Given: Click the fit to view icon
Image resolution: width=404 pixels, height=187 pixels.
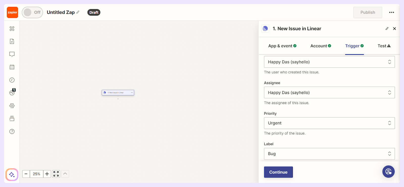Looking at the screenshot, I should click(x=56, y=174).
